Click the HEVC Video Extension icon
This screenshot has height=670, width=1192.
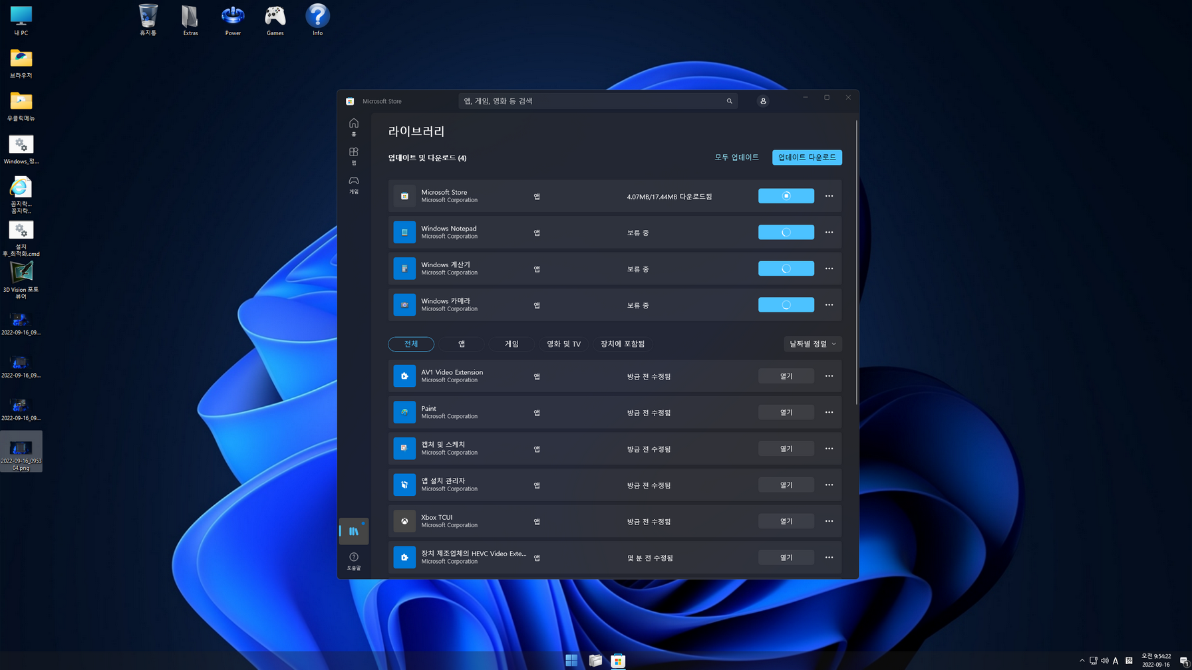coord(404,557)
